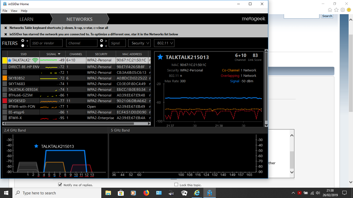Click the Solitaire cards icon in the taskbar
The image size is (353, 198).
184,193
